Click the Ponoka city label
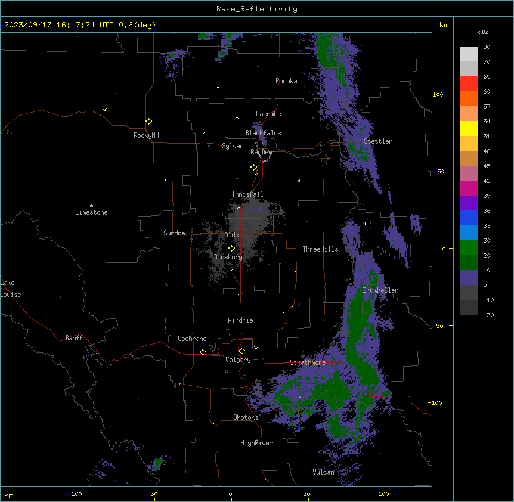Image resolution: width=514 pixels, height=502 pixels. (x=286, y=81)
